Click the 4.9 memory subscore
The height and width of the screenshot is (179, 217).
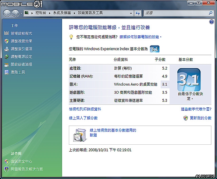tap(165, 76)
